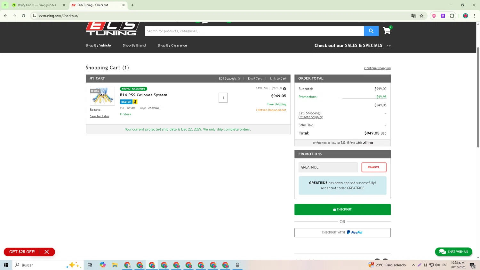
Task: Click the Affirm financing link
Action: 342,143
